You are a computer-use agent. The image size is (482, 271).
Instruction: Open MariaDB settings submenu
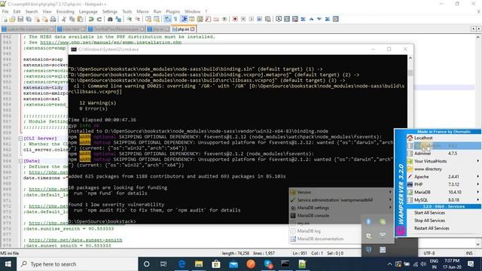coord(341,208)
